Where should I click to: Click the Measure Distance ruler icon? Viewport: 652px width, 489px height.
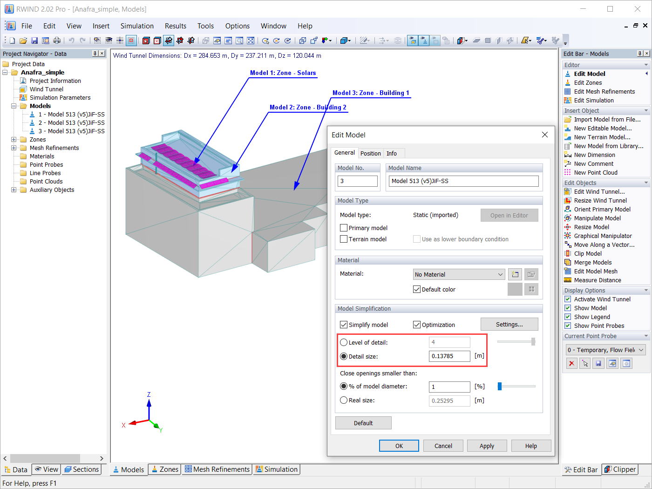tap(568, 280)
